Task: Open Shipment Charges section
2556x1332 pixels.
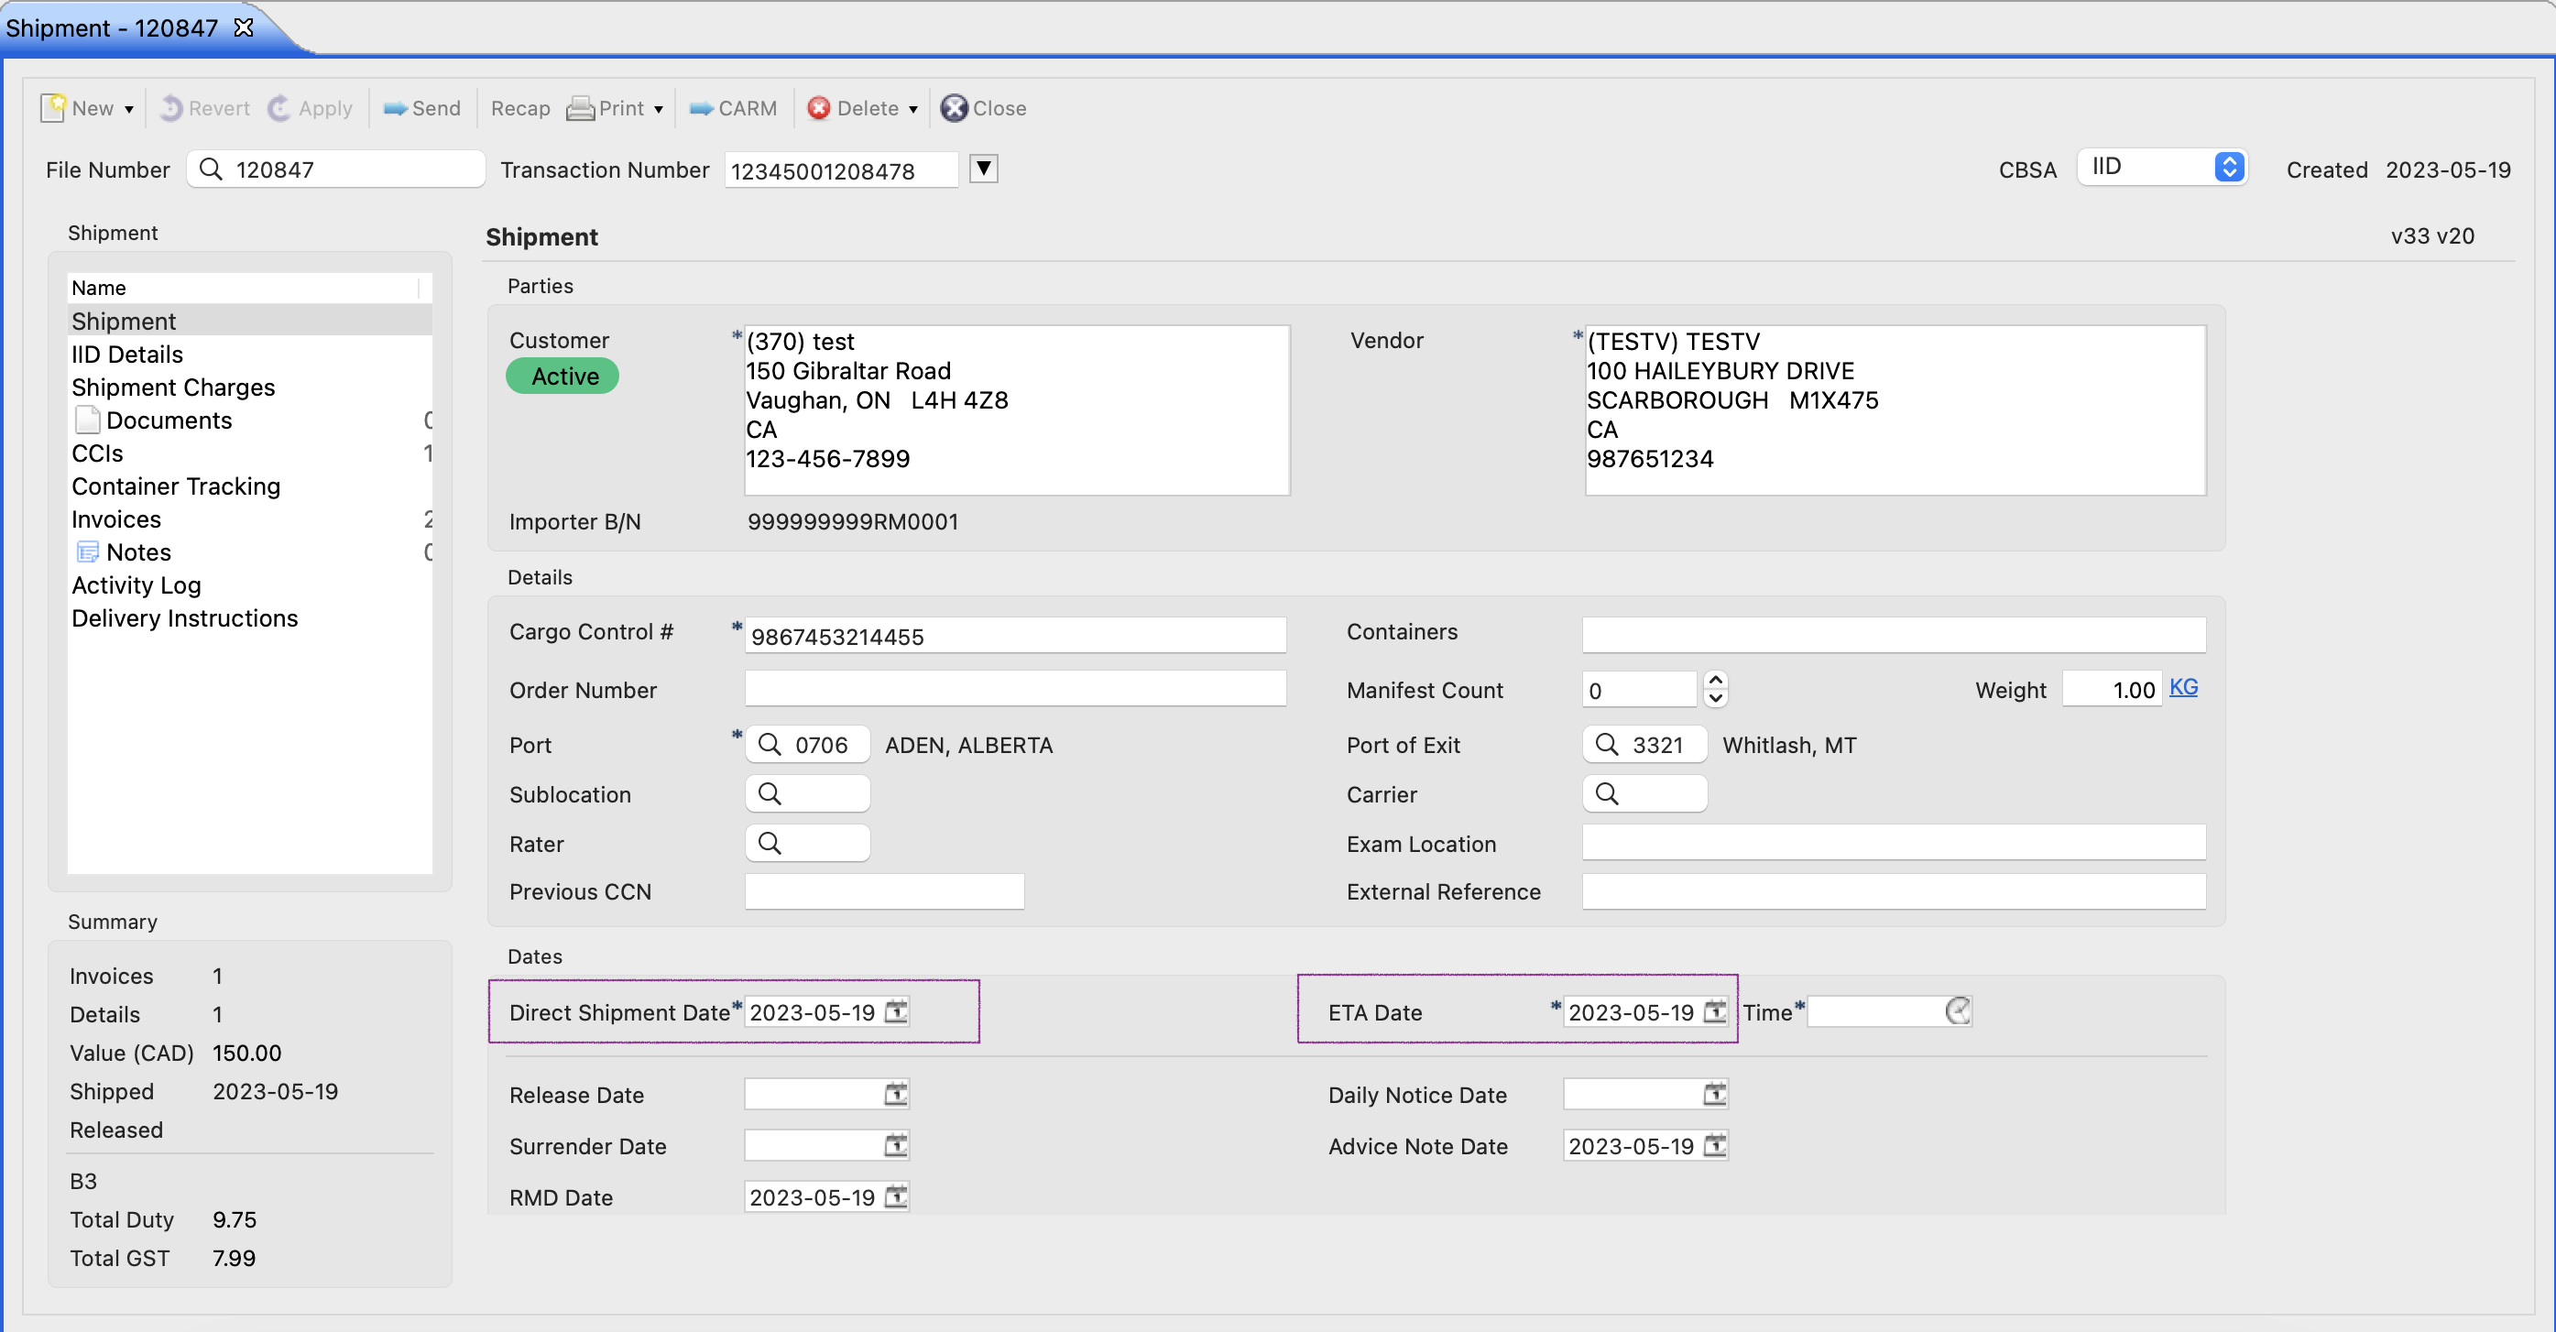Action: [x=249, y=388]
